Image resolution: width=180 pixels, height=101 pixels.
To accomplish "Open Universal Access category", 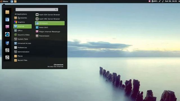I will (x=22, y=43).
